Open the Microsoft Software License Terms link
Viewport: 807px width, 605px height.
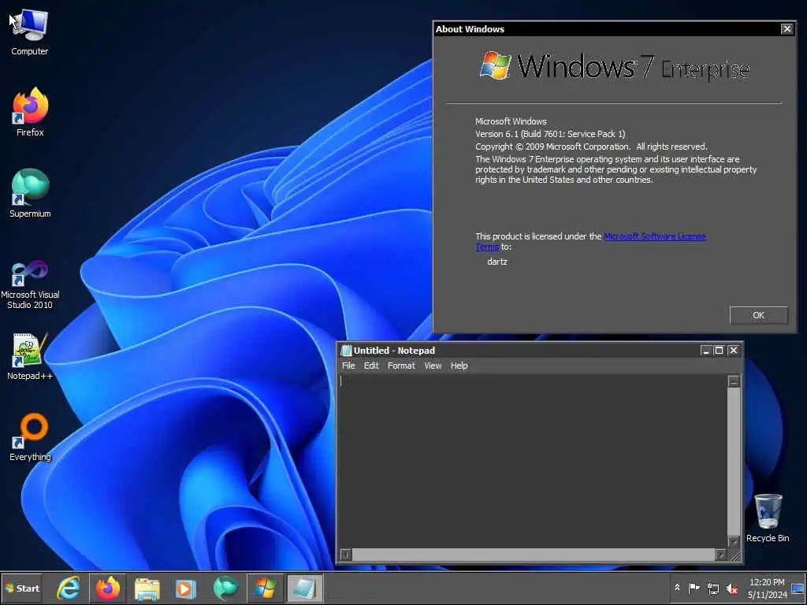point(655,236)
